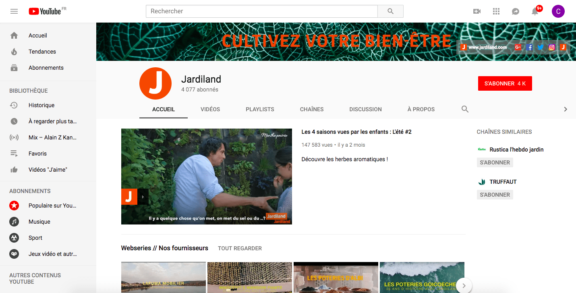Open the Rustica l'hebdo jardin channel name
576x293 pixels.
click(516, 150)
